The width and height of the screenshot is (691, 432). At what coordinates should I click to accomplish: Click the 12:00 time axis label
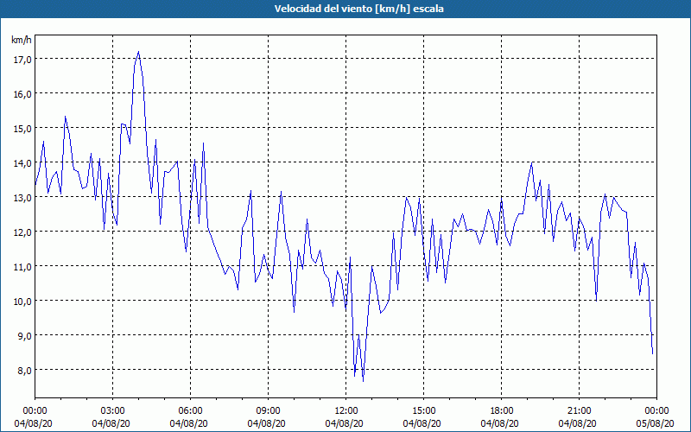346,411
